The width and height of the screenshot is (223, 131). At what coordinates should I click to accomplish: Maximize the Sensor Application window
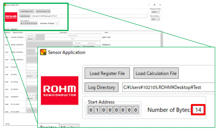pyautogui.click(x=154, y=5)
